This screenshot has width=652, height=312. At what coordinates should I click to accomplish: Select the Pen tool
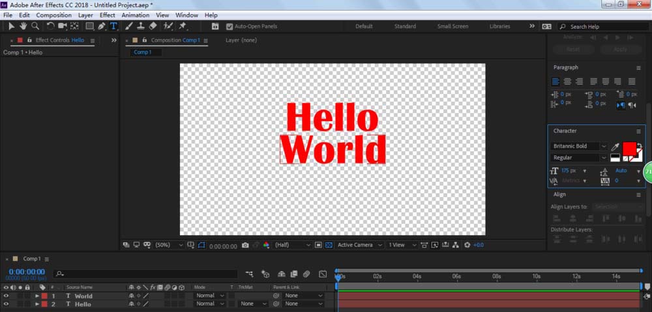[x=101, y=27]
